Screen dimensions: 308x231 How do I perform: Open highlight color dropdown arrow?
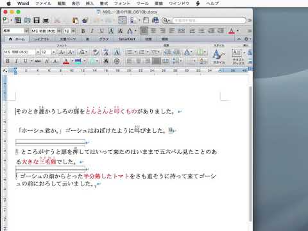pyautogui.click(x=85, y=61)
